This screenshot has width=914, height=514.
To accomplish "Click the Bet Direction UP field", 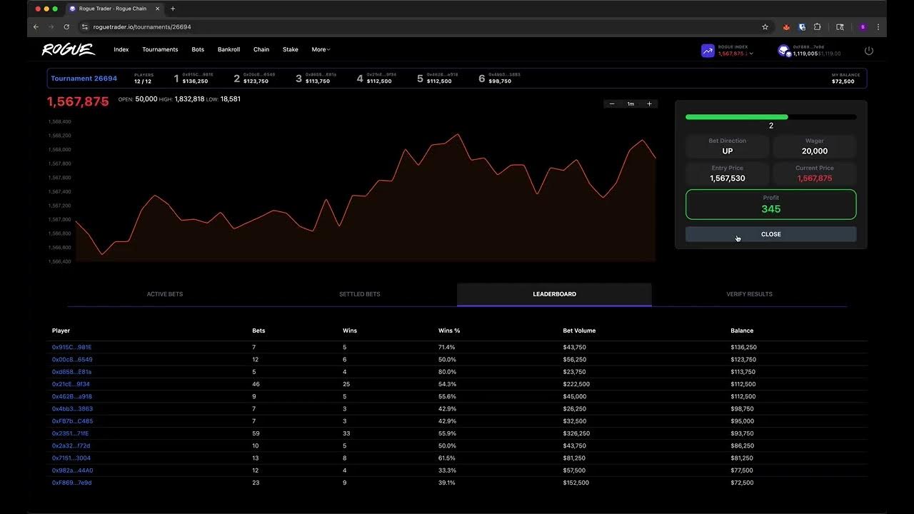I will coord(728,146).
